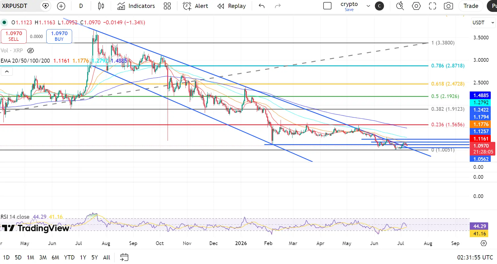Open the Indicators dialog
Image resolution: width=497 pixels, height=264 pixels.
click(x=136, y=6)
